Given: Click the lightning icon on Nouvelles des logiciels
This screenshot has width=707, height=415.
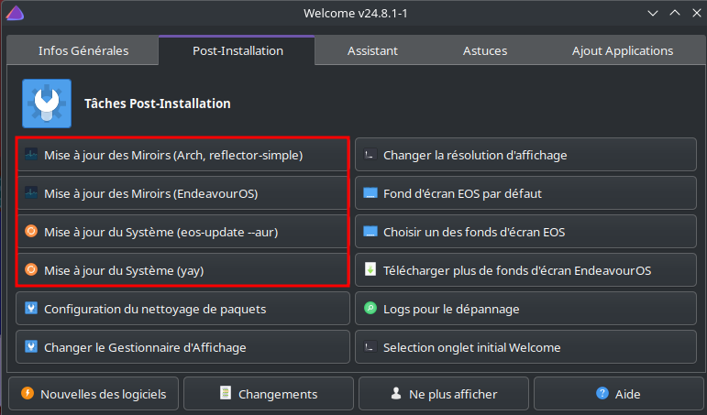Looking at the screenshot, I should tap(27, 394).
